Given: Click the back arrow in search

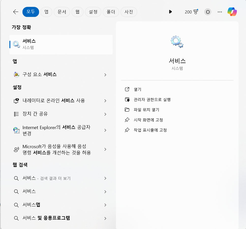Looking at the screenshot, I should (16, 12).
